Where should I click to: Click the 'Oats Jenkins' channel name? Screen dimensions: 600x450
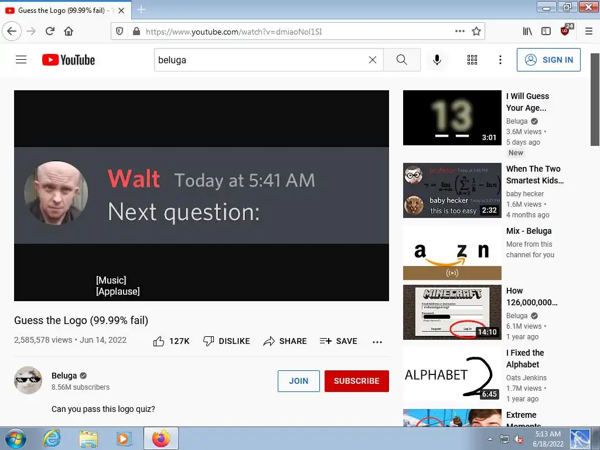pyautogui.click(x=526, y=378)
